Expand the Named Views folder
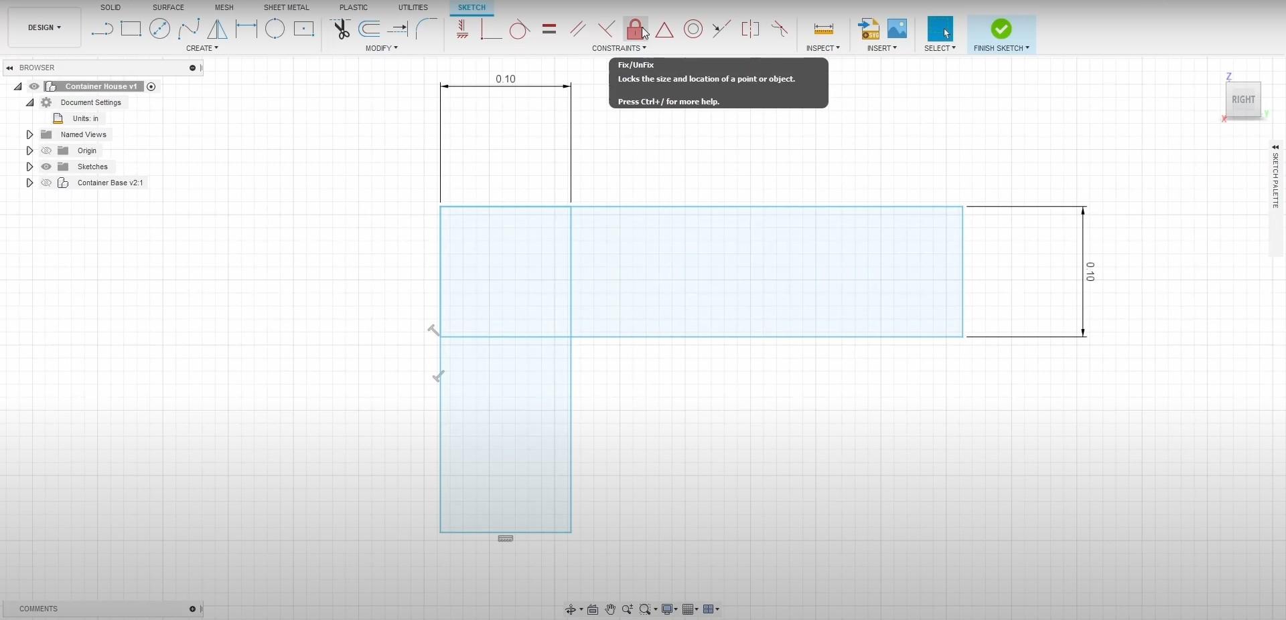 point(29,134)
